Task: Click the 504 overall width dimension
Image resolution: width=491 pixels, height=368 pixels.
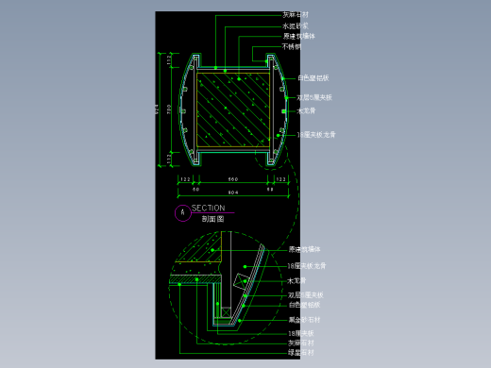Action: click(x=233, y=192)
